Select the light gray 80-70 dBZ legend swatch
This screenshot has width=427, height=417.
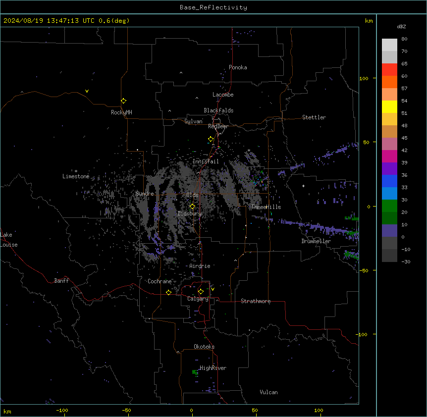[389, 45]
